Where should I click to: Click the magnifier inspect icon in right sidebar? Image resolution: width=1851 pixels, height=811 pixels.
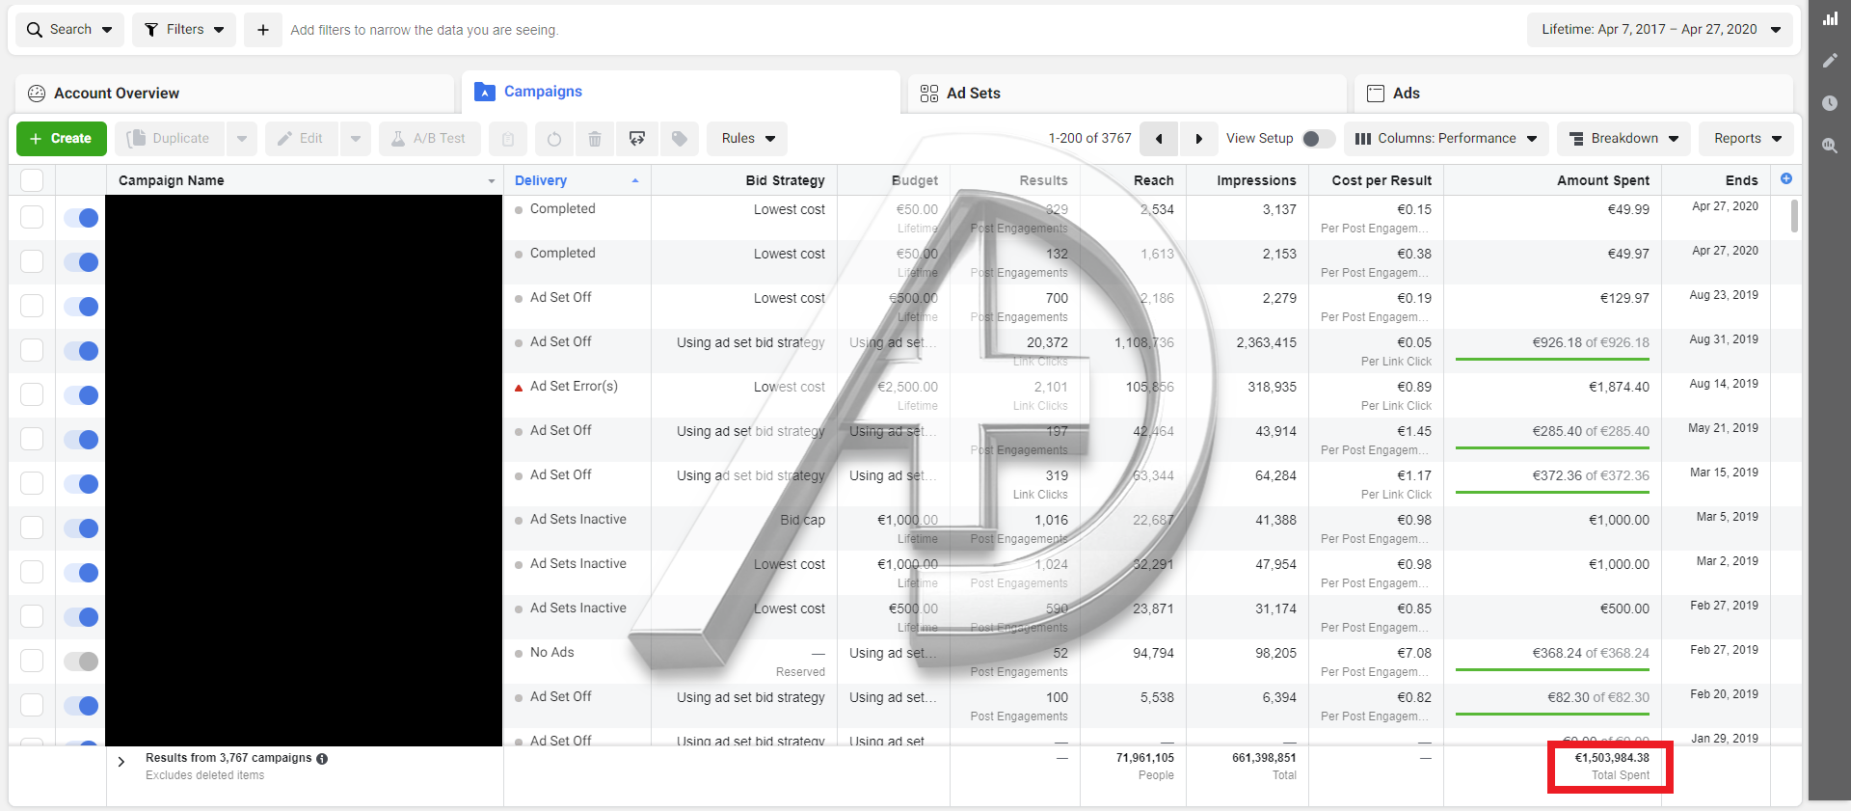pos(1829,146)
